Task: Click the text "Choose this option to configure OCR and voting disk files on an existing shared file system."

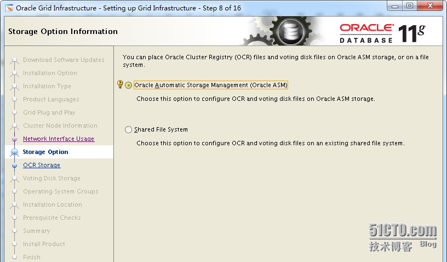Action: (271, 143)
